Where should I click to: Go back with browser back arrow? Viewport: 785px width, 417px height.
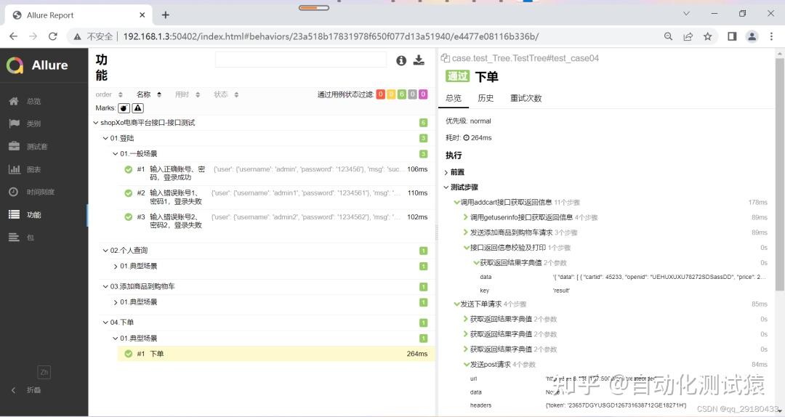(x=14, y=36)
